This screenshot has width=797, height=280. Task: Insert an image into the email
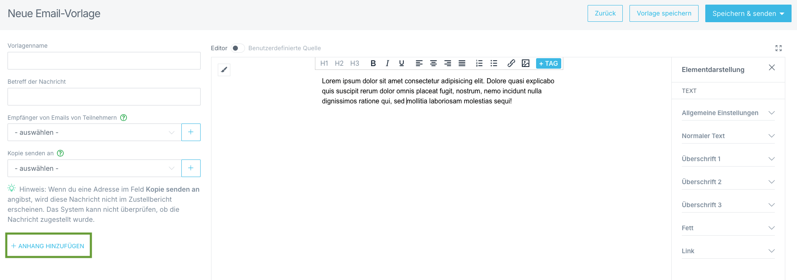pos(526,63)
